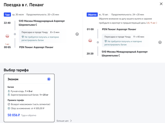Expand return Chengdu layover details

pos(160,42)
